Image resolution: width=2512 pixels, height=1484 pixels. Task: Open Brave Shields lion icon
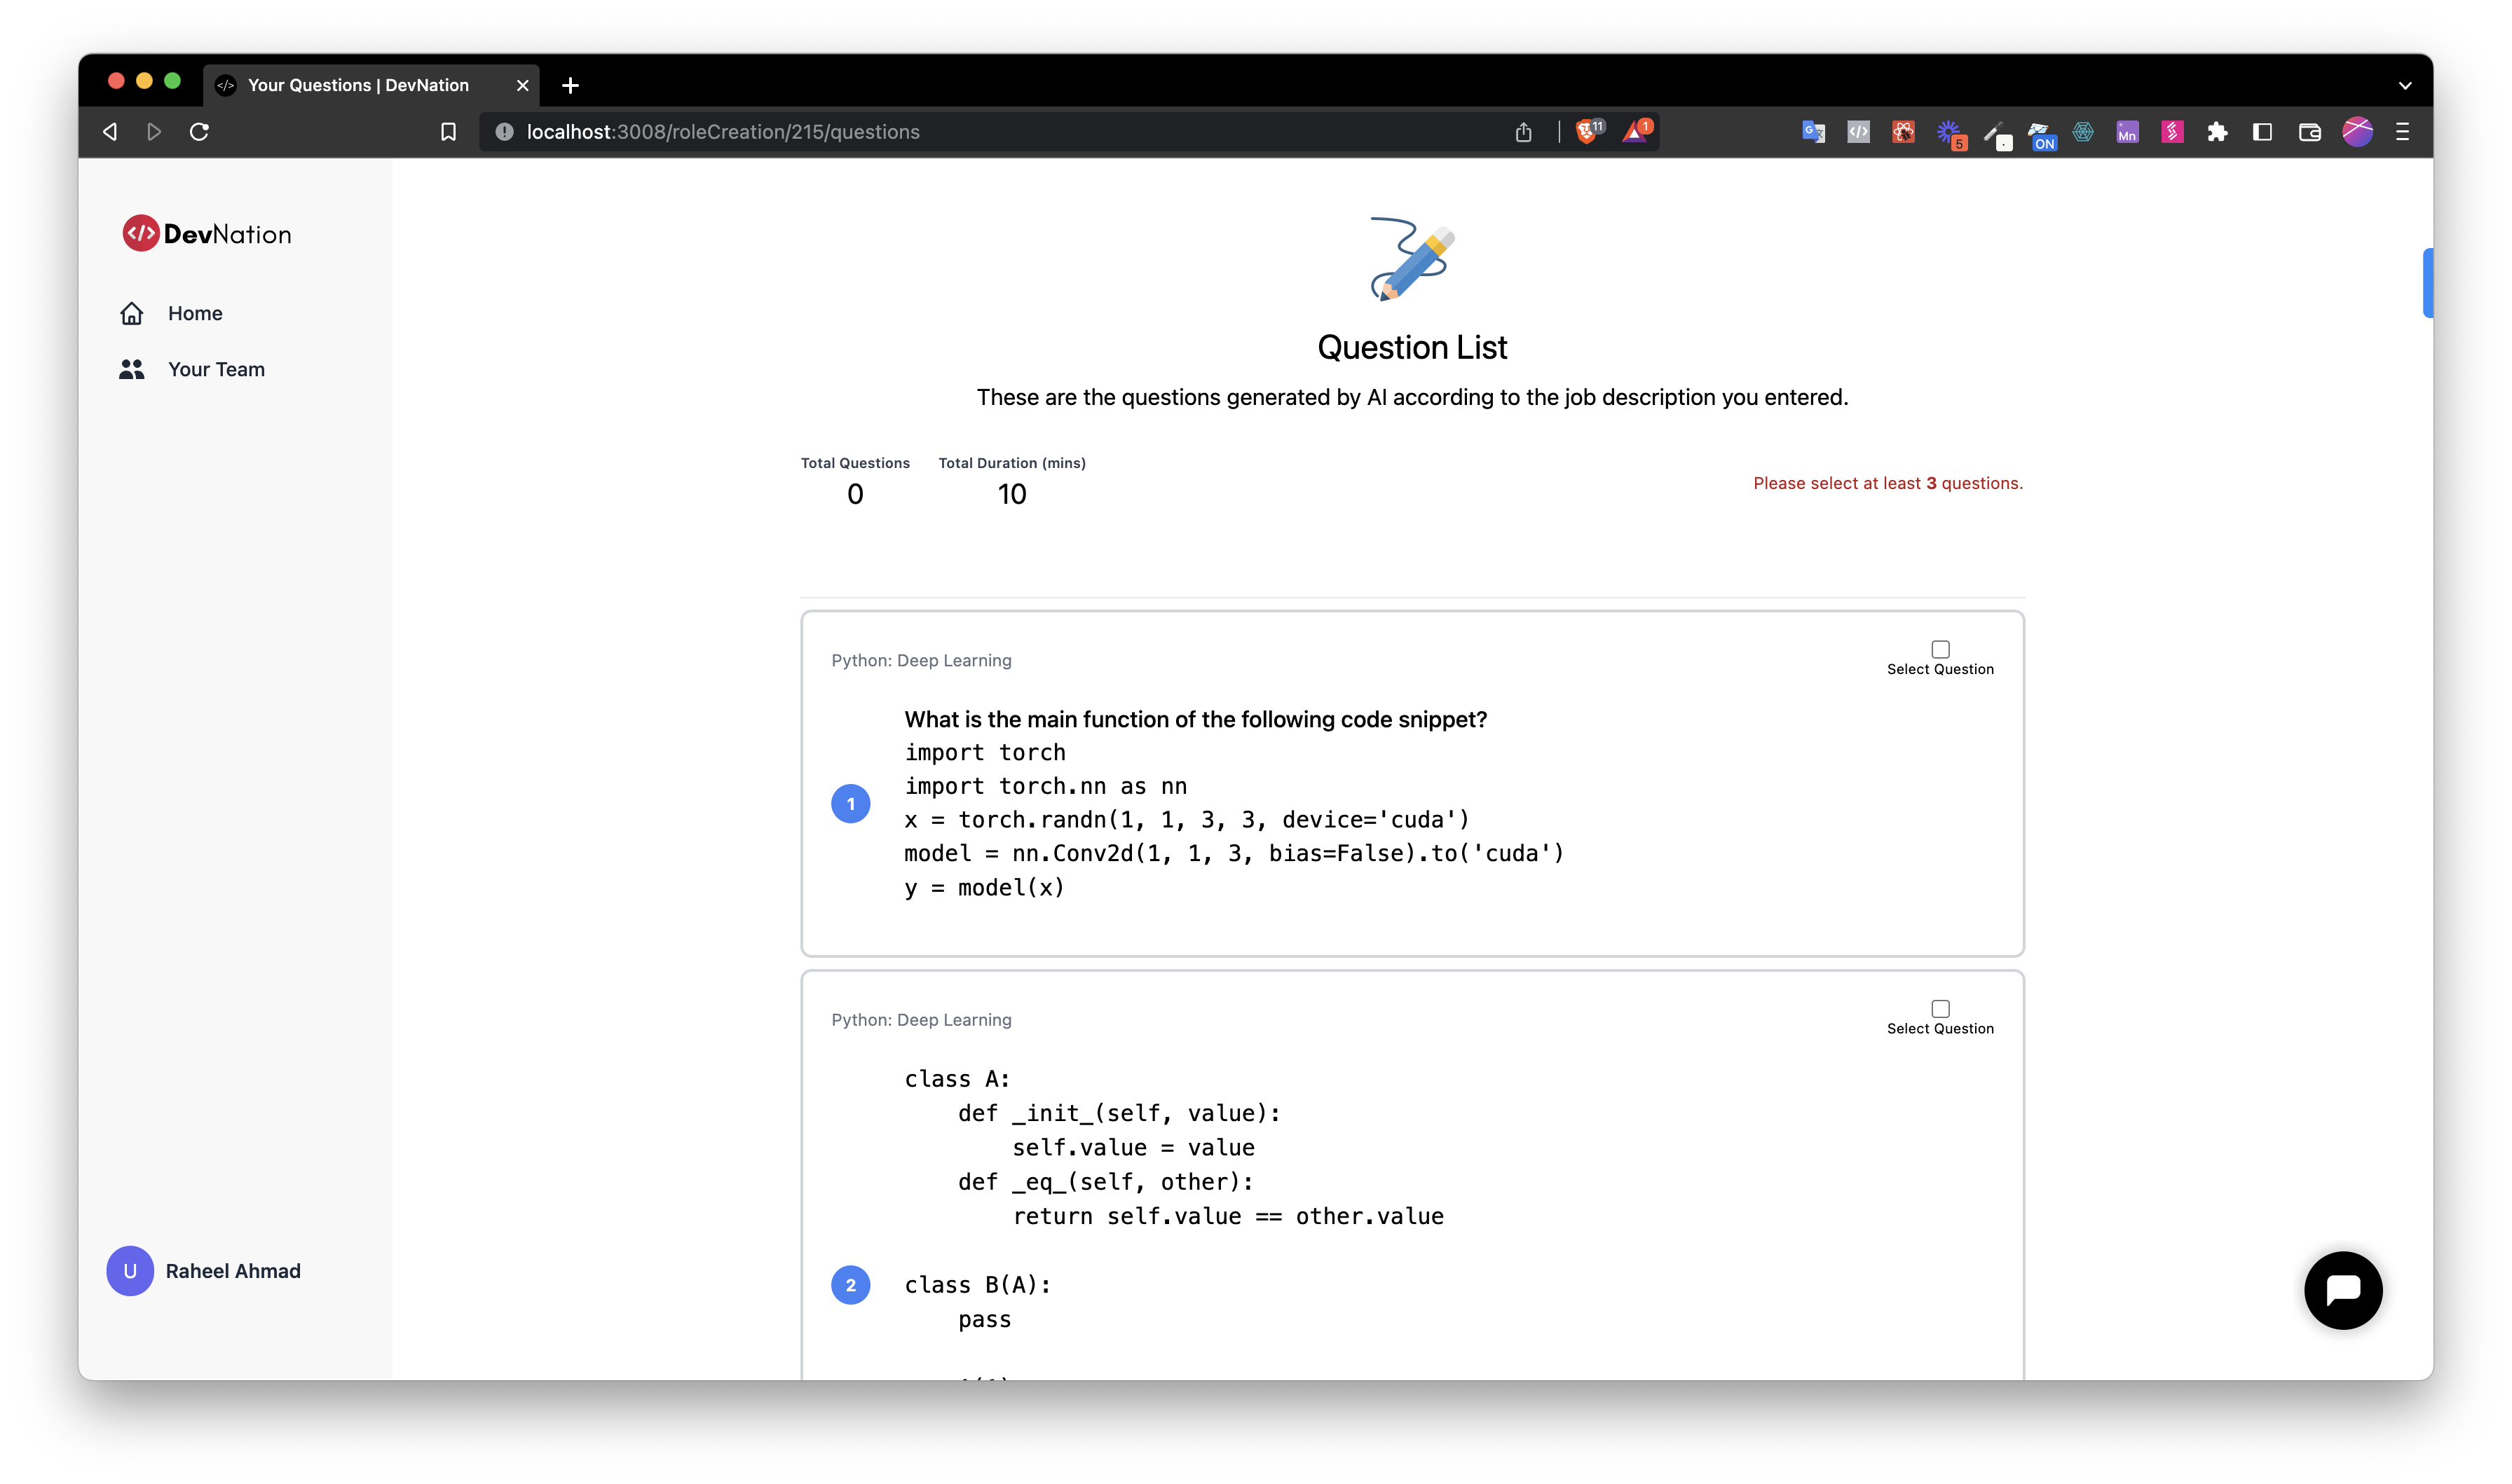pyautogui.click(x=1586, y=131)
